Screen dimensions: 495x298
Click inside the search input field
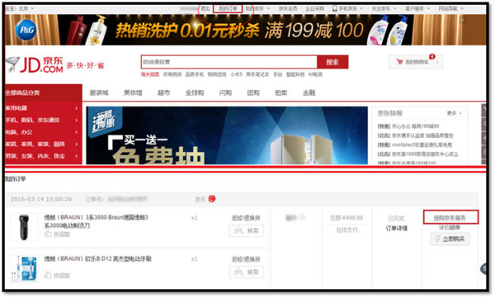coord(229,62)
